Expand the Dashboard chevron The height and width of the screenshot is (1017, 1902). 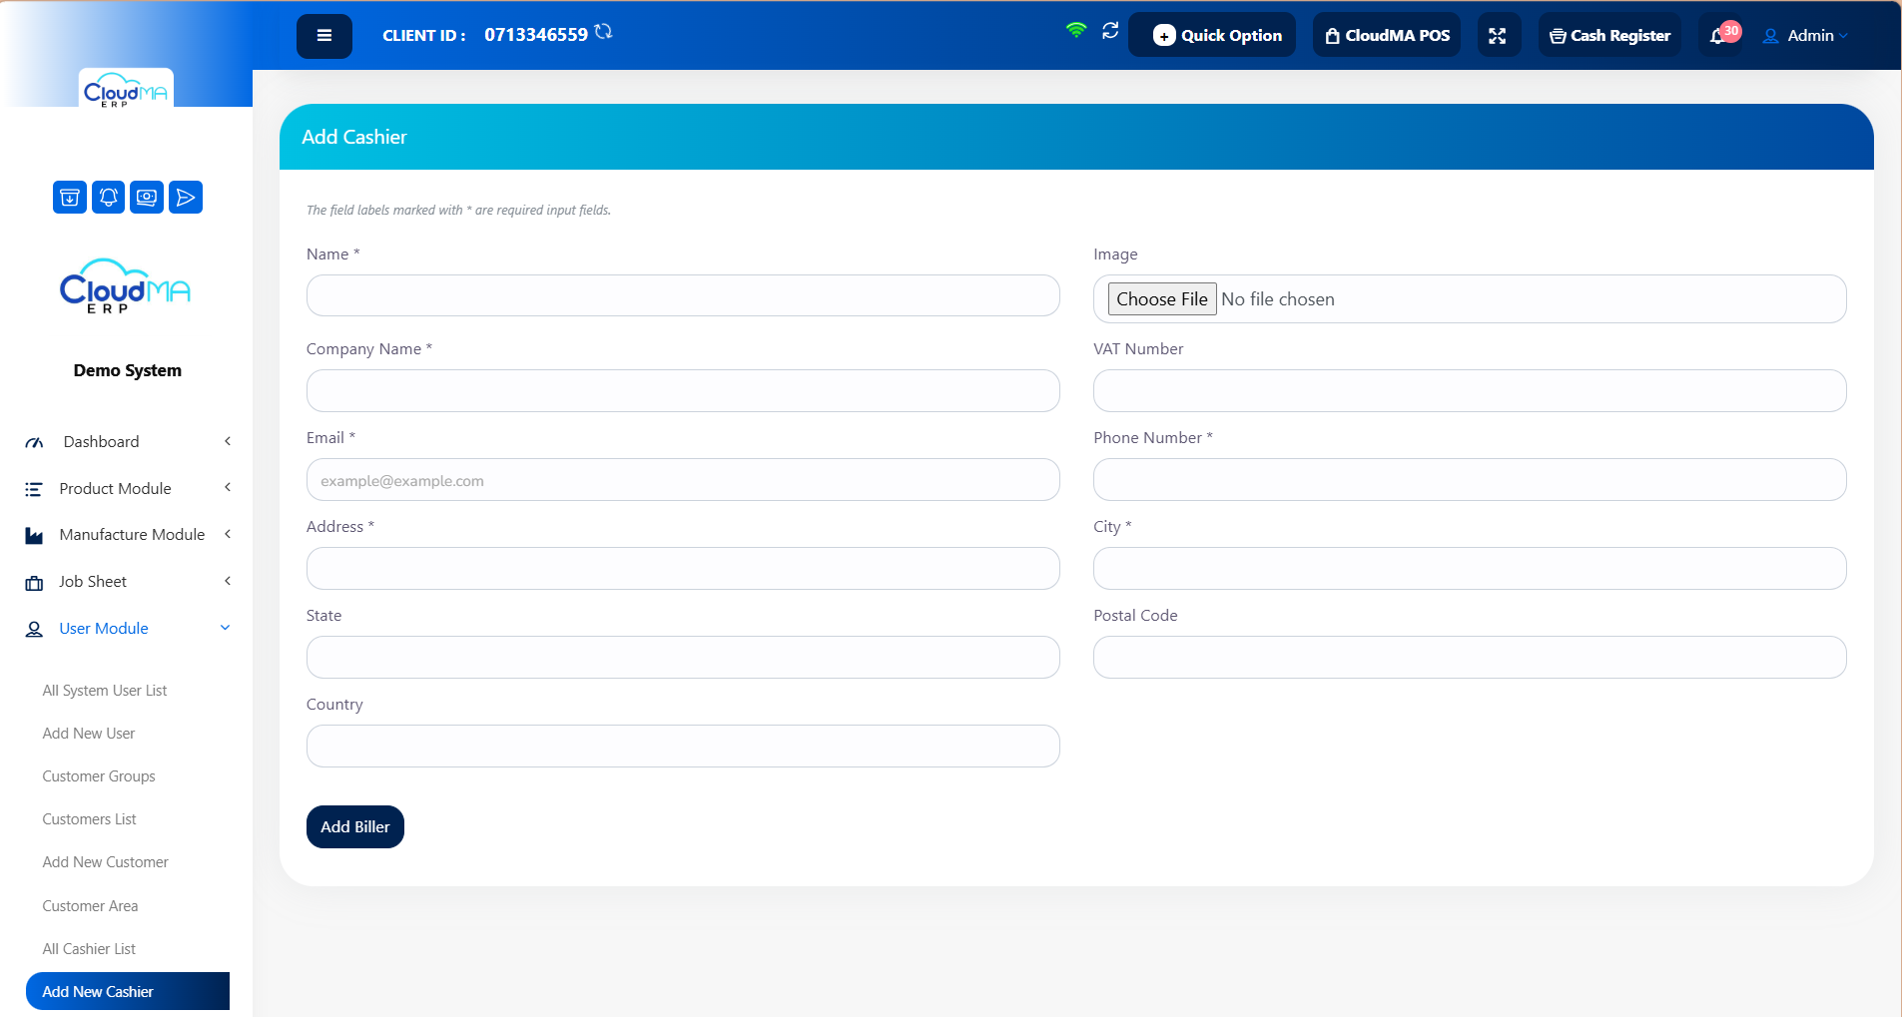pyautogui.click(x=228, y=441)
